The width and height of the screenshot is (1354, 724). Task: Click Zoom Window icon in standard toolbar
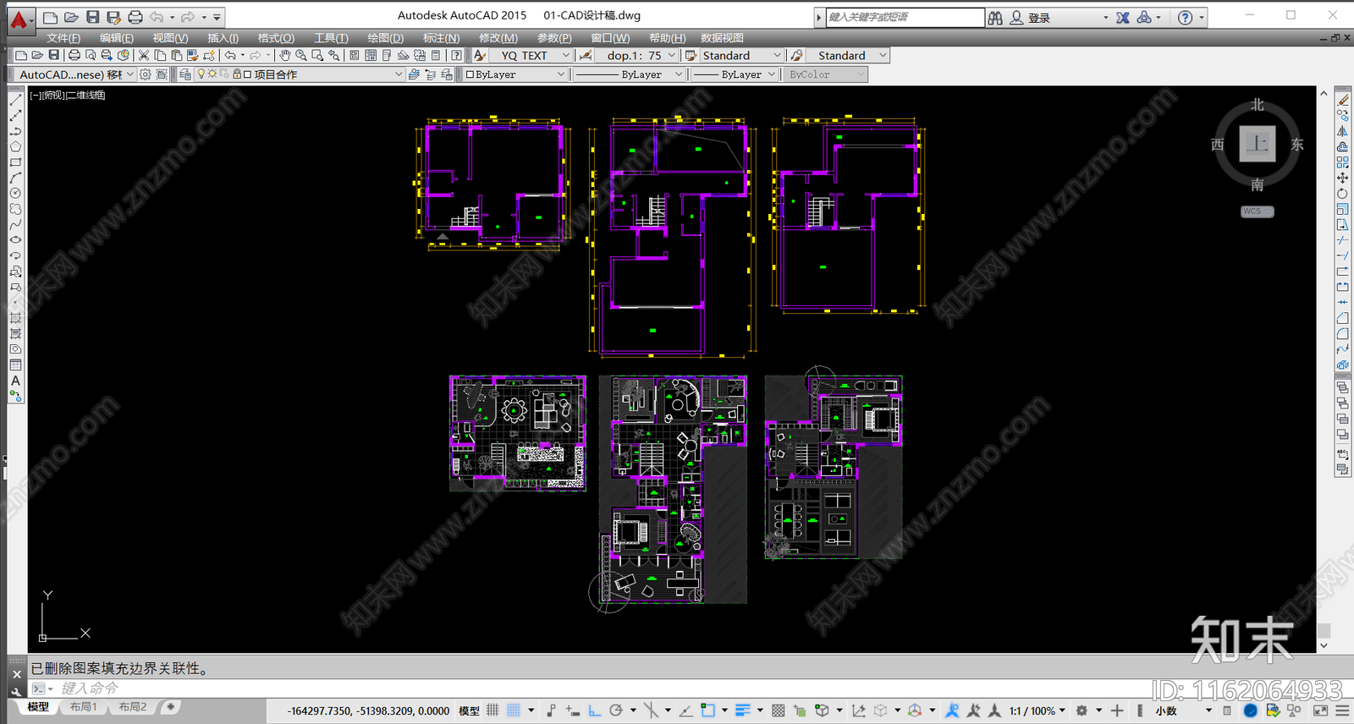317,55
